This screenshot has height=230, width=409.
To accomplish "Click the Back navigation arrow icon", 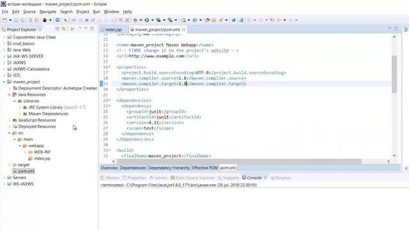I will point(279,20).
